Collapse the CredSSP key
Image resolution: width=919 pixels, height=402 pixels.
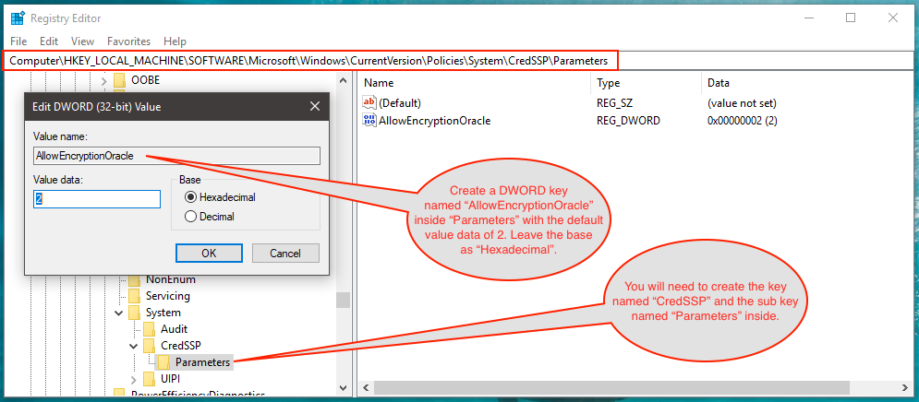(x=133, y=346)
